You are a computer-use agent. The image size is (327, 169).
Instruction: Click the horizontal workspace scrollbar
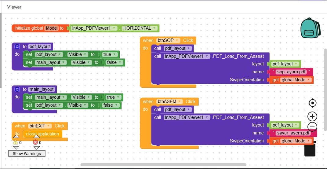click(x=163, y=165)
